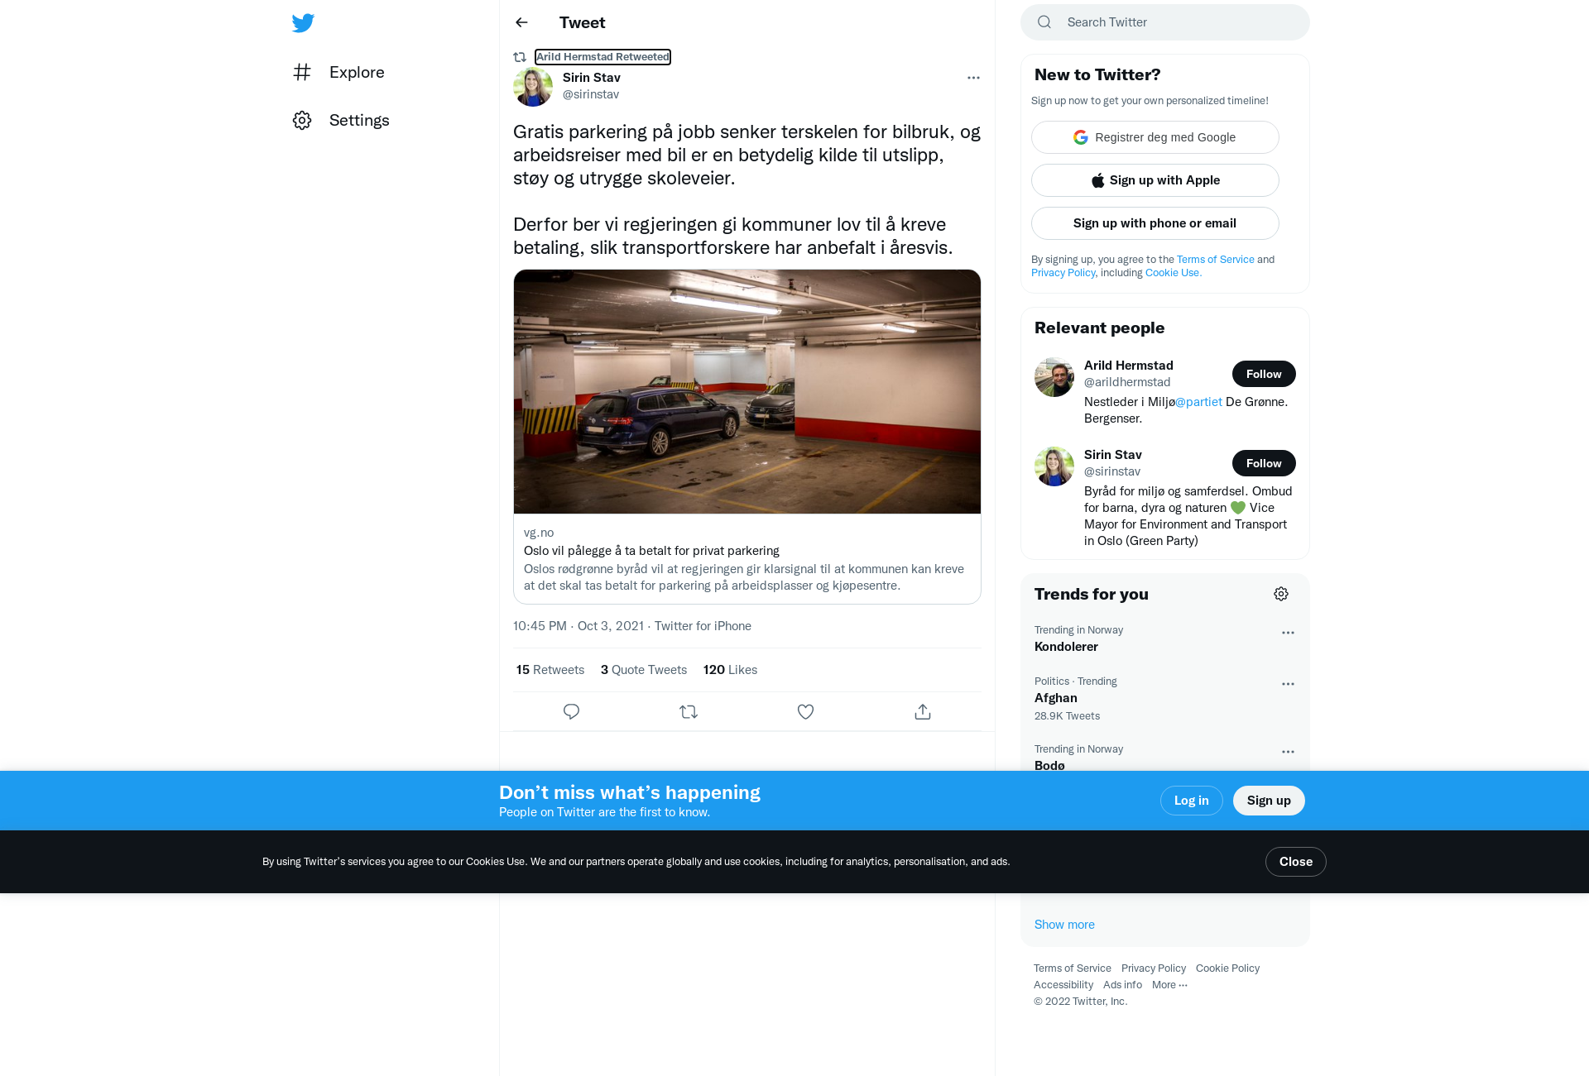
Task: Follow Sirin Stav
Action: [x=1264, y=463]
